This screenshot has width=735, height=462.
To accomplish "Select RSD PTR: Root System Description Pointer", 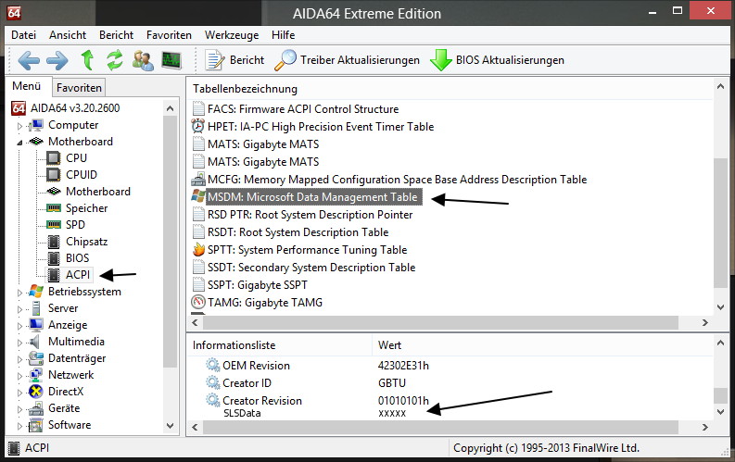I will pyautogui.click(x=310, y=215).
